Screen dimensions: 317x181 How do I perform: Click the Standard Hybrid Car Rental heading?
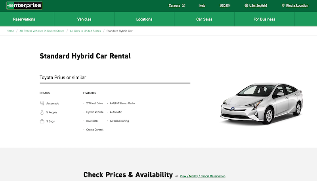[x=85, y=56]
